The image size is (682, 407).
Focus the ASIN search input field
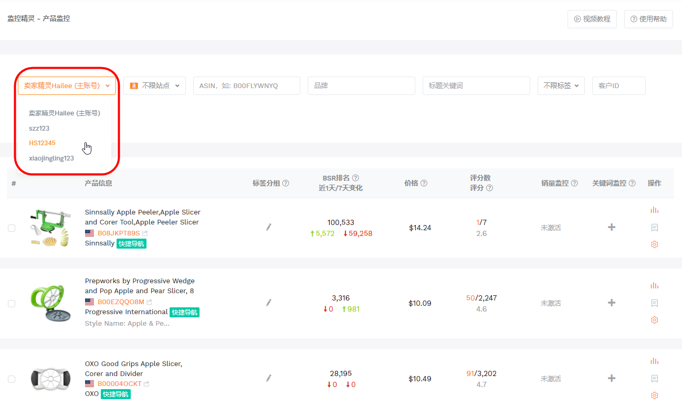point(246,85)
